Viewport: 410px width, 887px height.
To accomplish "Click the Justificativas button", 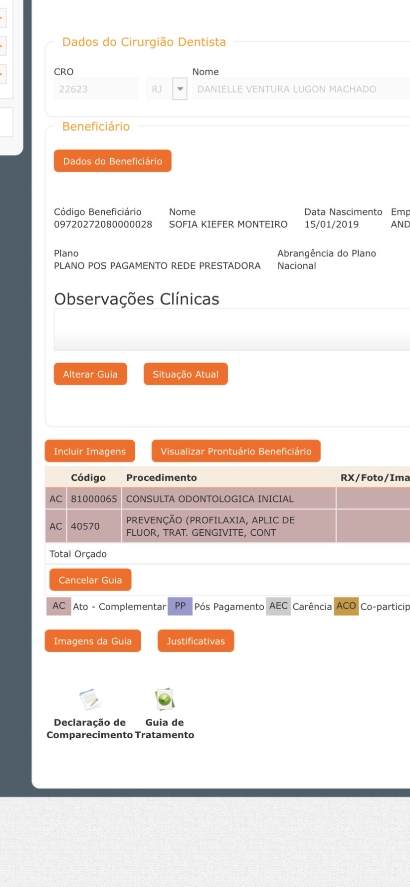I will tap(196, 641).
